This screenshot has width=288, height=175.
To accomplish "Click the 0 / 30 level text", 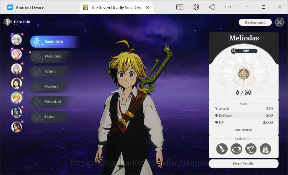I will click(x=244, y=93).
